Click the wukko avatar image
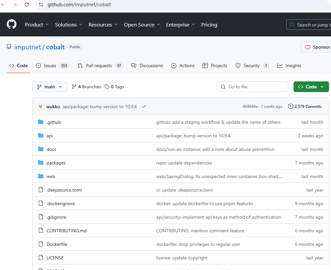 40,107
